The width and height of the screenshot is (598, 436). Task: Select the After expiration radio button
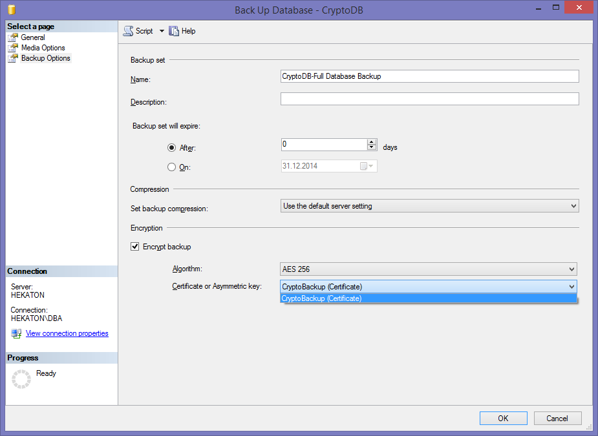point(171,147)
